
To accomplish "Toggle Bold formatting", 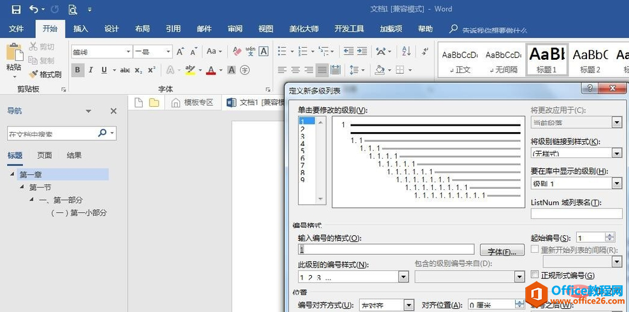I will tap(78, 70).
